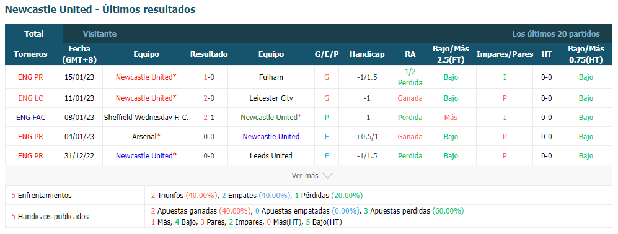The image size is (618, 234).
Task: Click the Bajo/Más 2.5(FT) column header
Action: (x=451, y=54)
